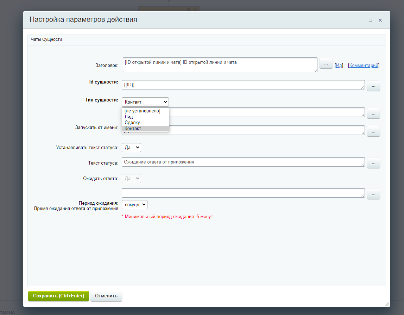
Task: Choose "Сделку" in the entity type list
Action: click(132, 123)
